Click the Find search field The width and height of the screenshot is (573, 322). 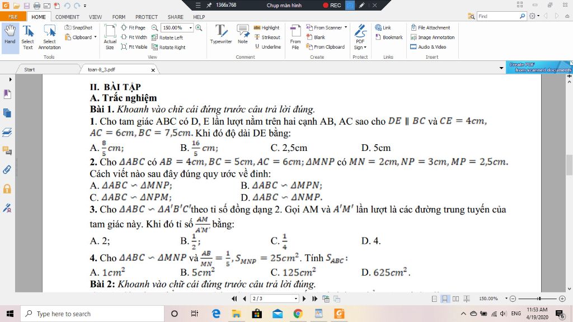click(499, 16)
